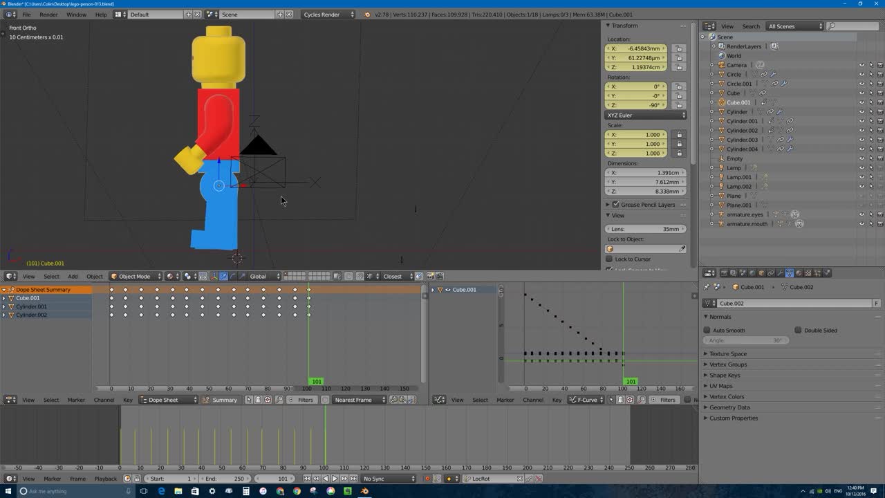Open the Material properties tab sphere icon
Screen dimensions: 885x498
[x=799, y=273]
